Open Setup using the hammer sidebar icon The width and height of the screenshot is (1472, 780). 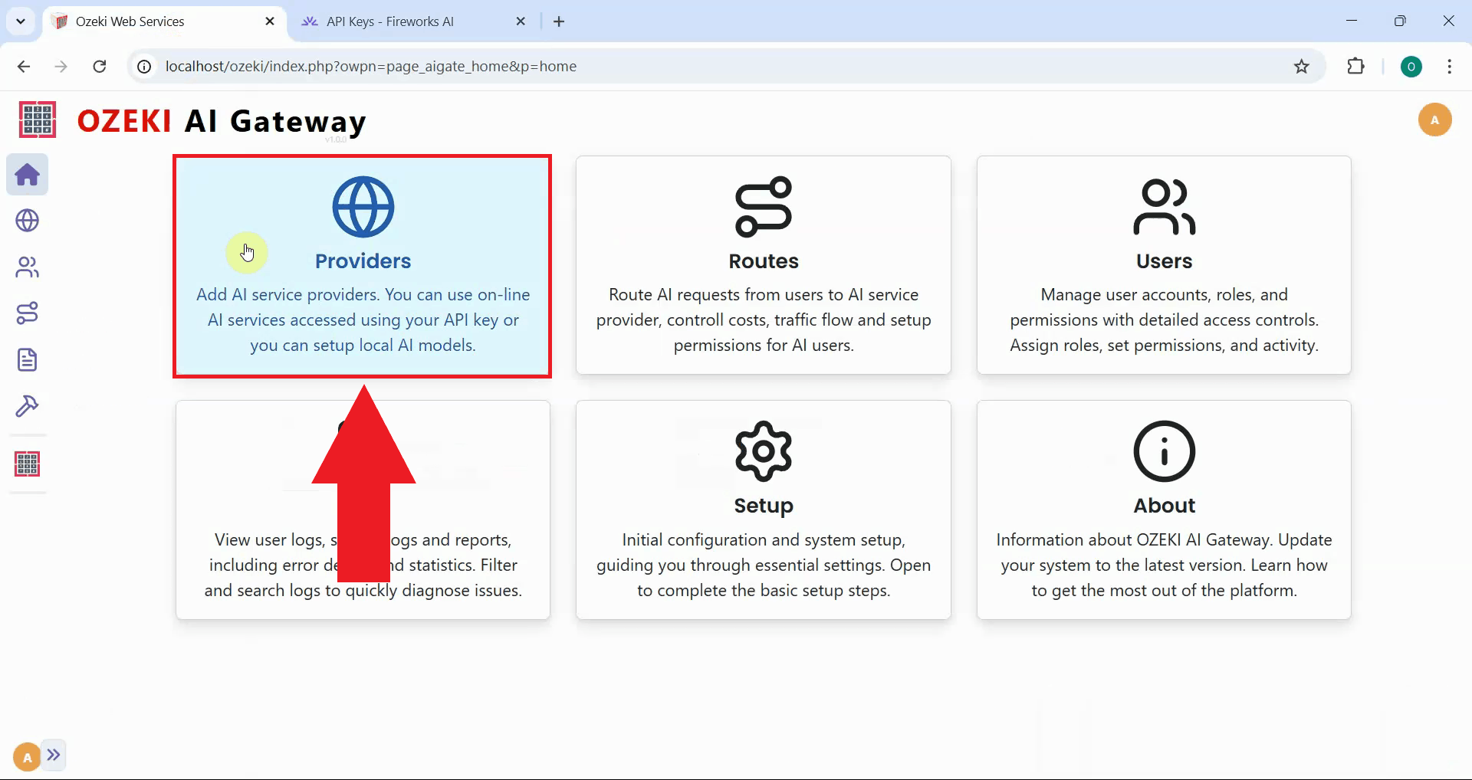pyautogui.click(x=28, y=406)
